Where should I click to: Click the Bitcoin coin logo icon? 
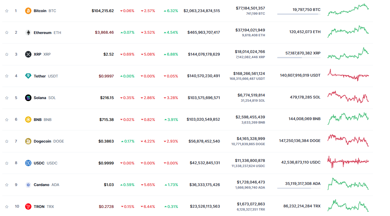click(28, 11)
